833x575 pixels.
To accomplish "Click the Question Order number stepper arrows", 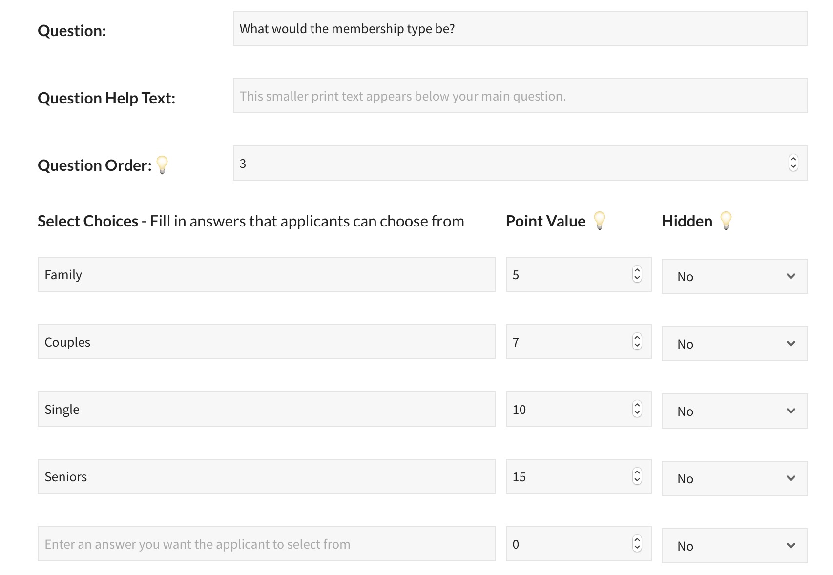I will click(793, 163).
